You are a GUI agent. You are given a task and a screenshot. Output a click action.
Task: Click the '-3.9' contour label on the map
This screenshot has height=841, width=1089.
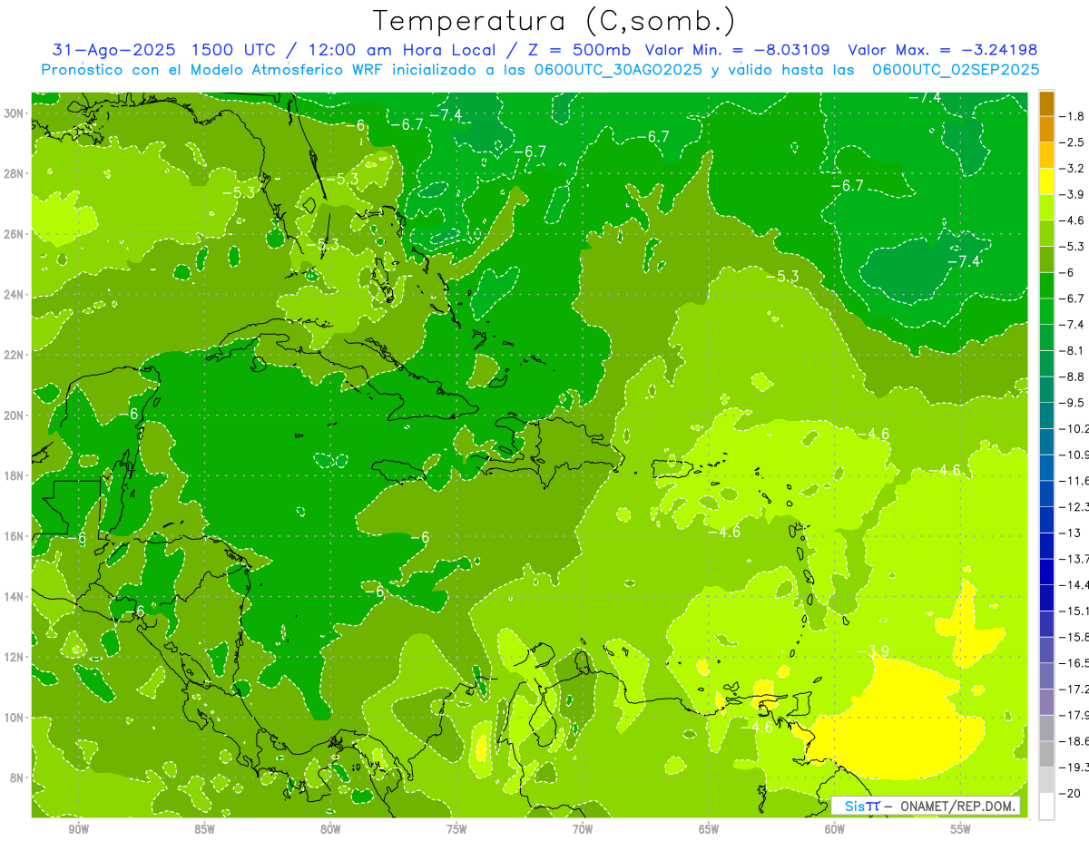click(873, 651)
